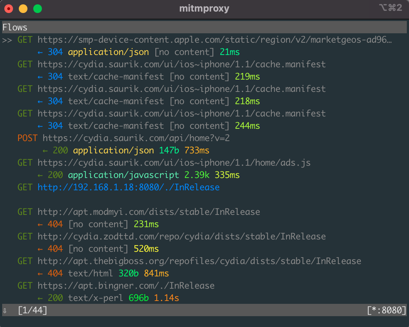Click the POST method label of the api/home flow
Viewport: 409px width, 327px height.
click(27, 138)
